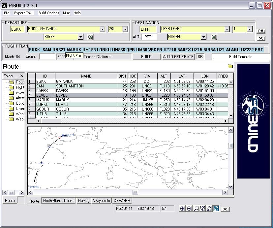Image resolution: width=273 pixels, height=228 pixels.
Task: Click the yellow folder icon beside Route heading
Action: tap(230, 66)
